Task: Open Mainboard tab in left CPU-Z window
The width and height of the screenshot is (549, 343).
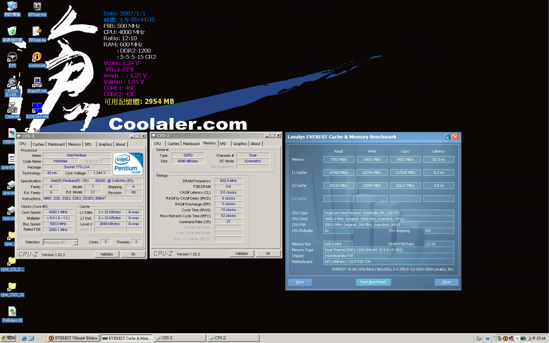Action: (x=56, y=144)
